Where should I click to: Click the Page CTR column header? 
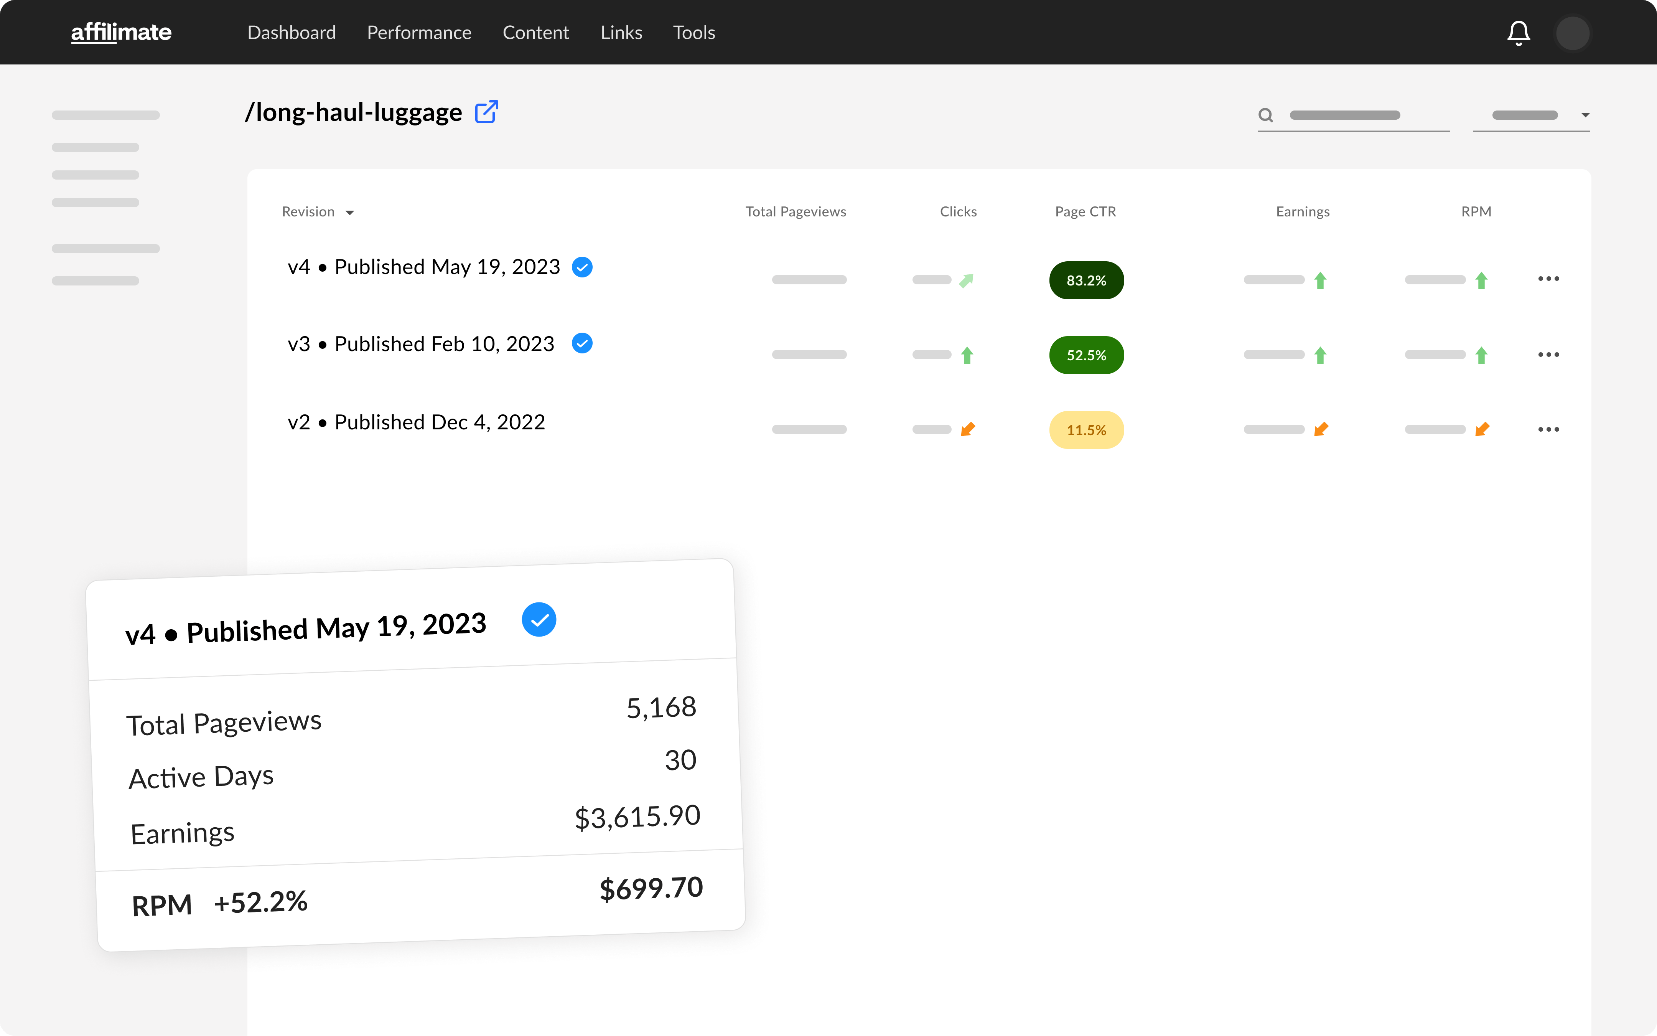1085,212
